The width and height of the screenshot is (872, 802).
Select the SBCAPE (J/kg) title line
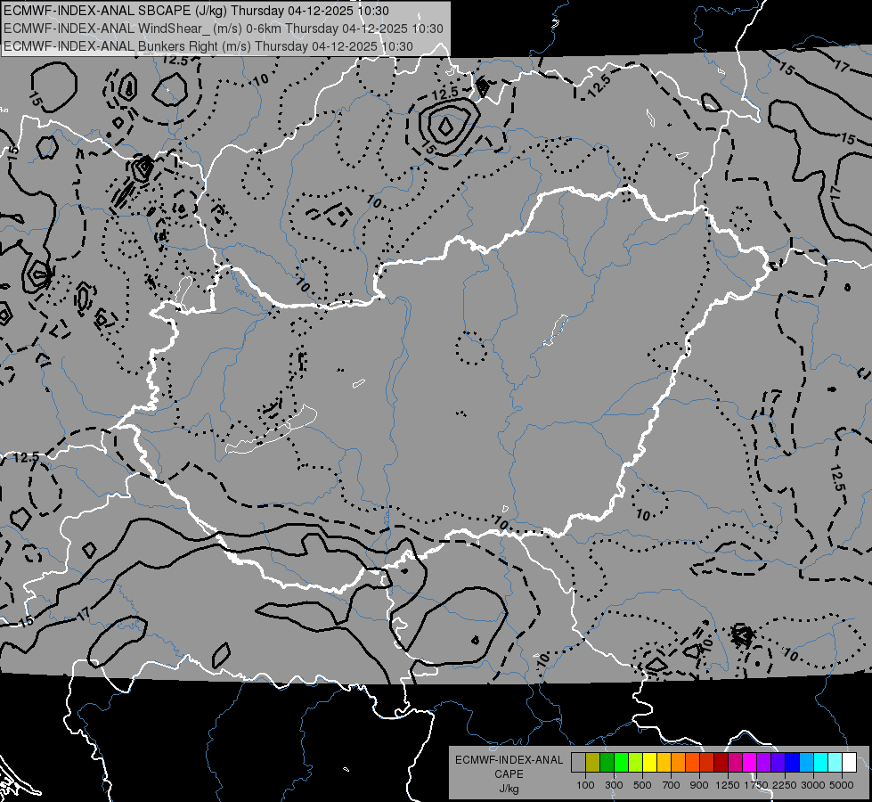[x=196, y=11]
